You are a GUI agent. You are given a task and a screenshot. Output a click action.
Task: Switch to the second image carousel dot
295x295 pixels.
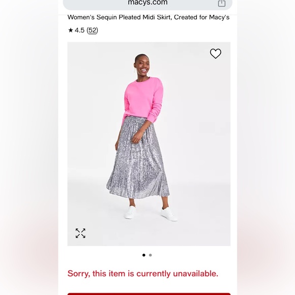[151, 255]
